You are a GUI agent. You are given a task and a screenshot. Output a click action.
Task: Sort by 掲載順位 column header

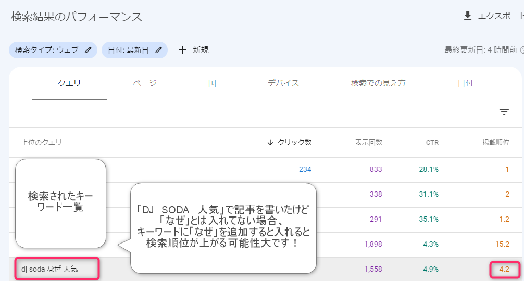495,143
